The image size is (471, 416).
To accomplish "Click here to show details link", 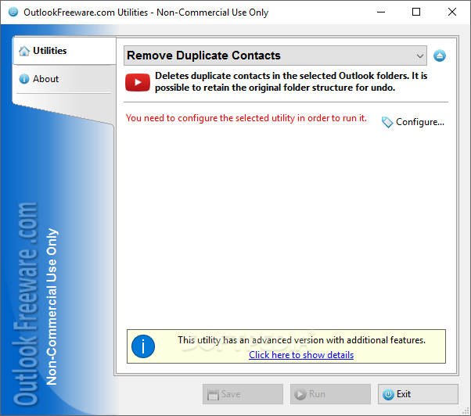I will click(x=301, y=355).
